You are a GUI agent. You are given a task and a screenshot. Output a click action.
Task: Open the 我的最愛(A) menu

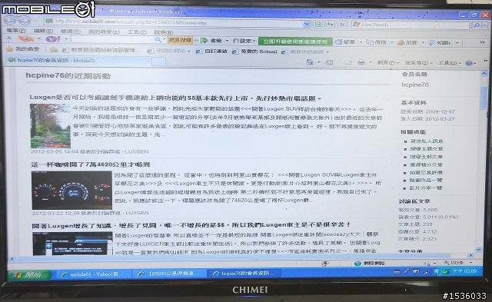point(104,32)
